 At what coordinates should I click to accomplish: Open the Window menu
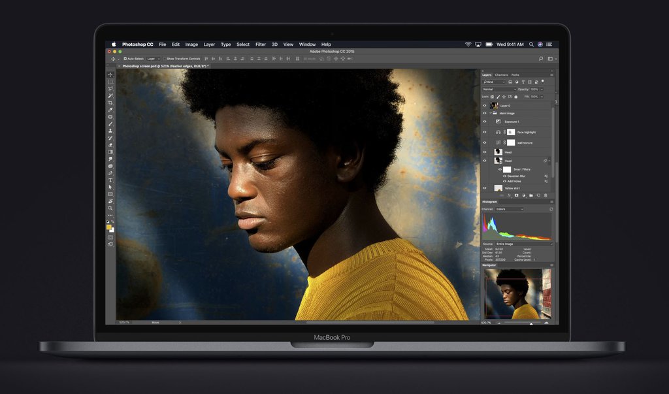click(x=307, y=44)
